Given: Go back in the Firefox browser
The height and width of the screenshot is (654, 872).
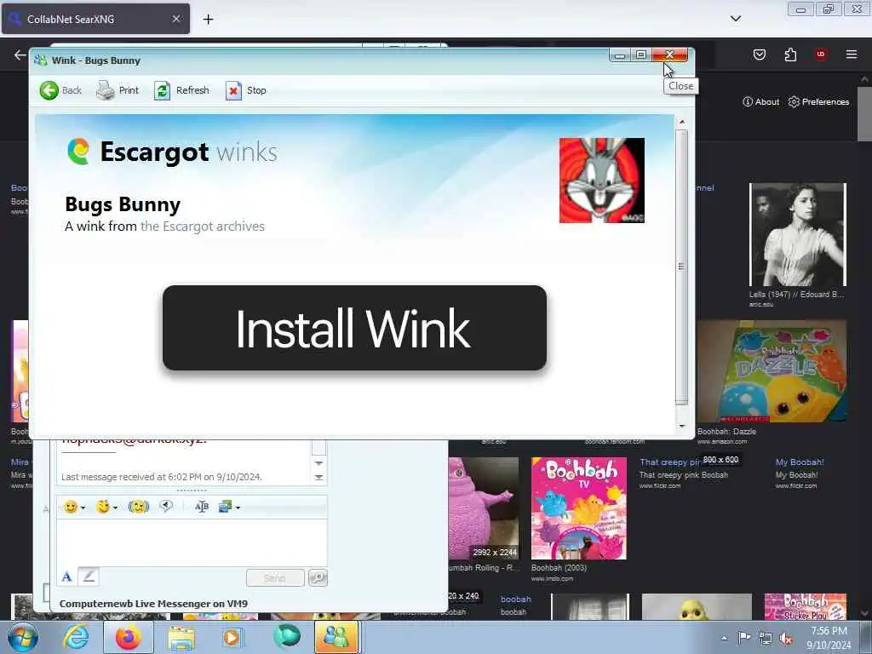Looking at the screenshot, I should tap(20, 54).
